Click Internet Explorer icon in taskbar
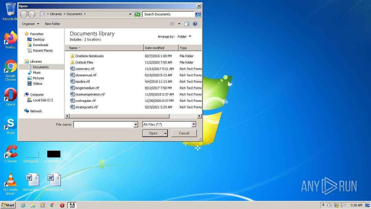Image resolution: width=371 pixels, height=209 pixels. click(x=23, y=205)
